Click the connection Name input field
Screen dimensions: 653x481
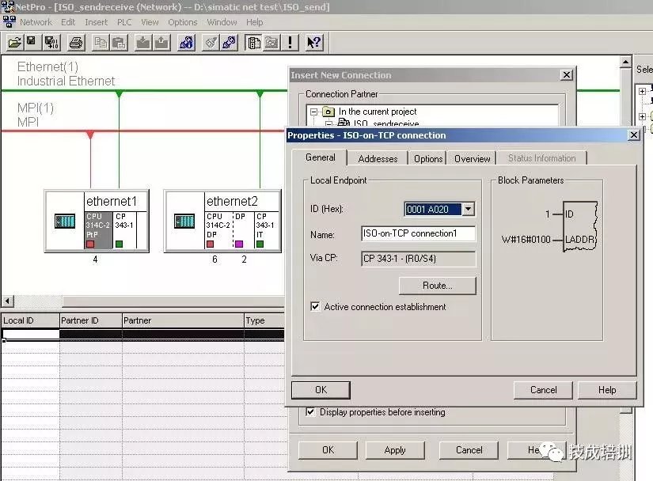[x=418, y=234]
